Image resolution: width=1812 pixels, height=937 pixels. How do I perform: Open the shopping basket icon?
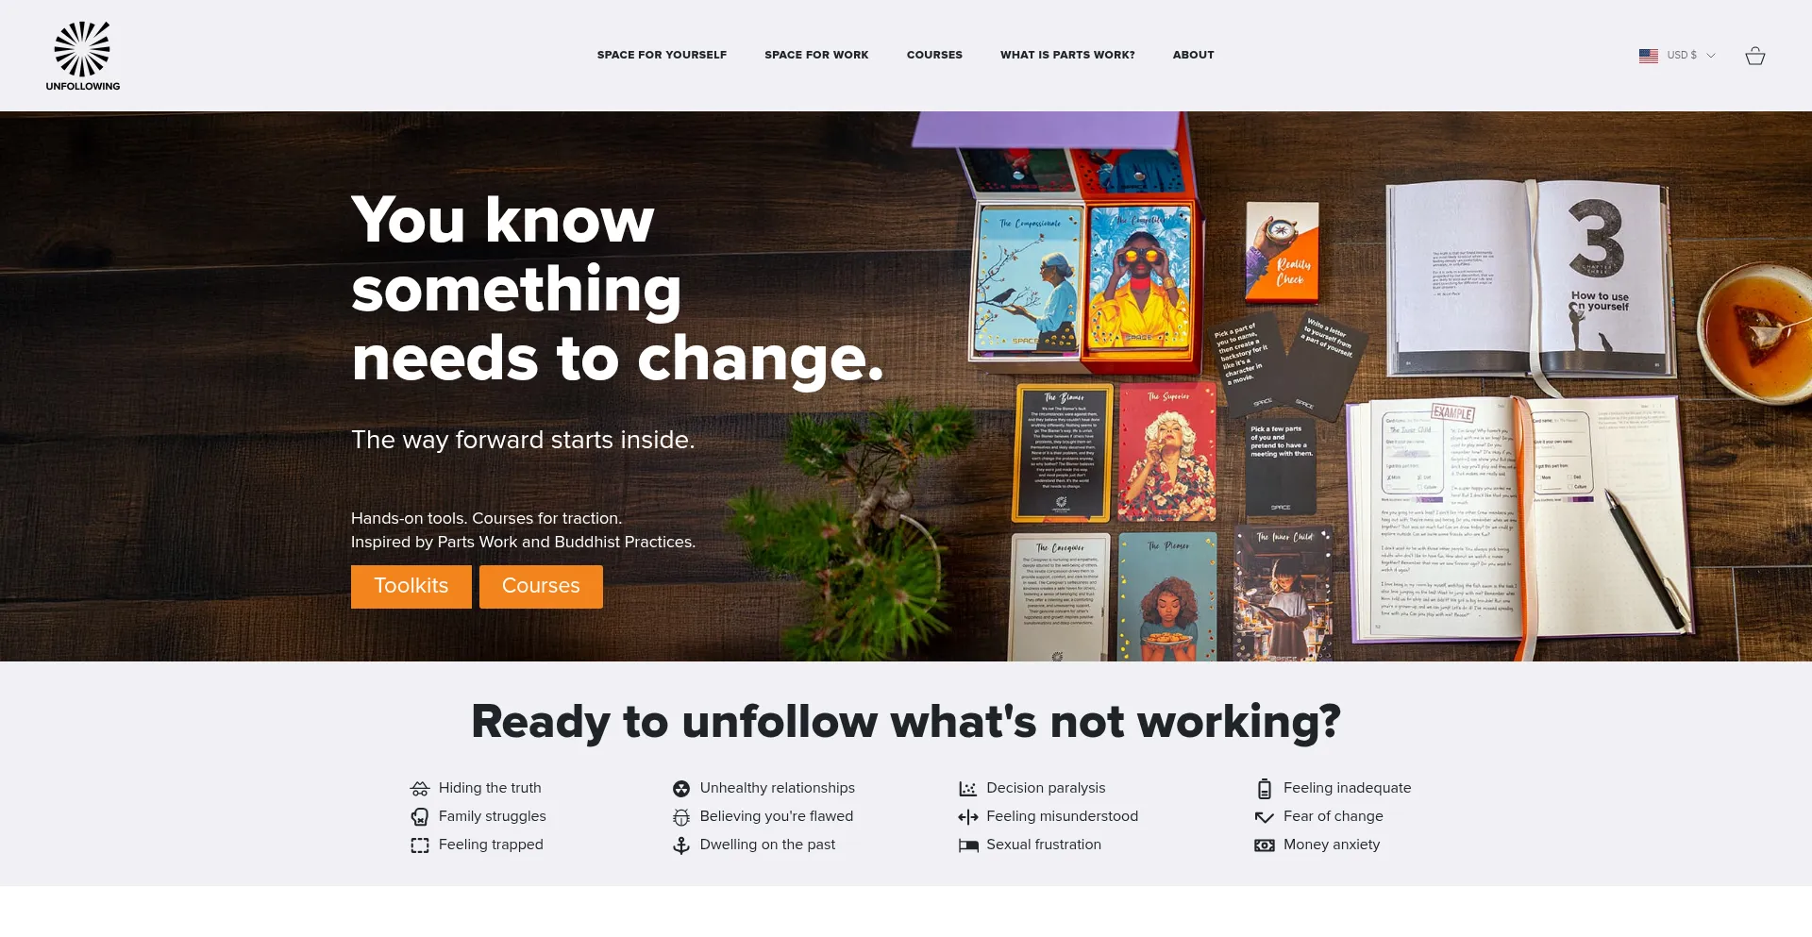click(x=1754, y=56)
